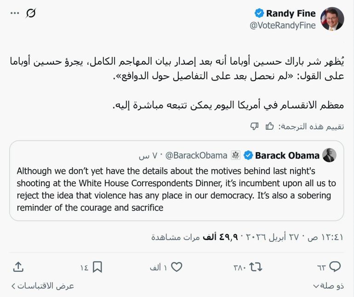Rate translation with thumbs up

pyautogui.click(x=270, y=126)
